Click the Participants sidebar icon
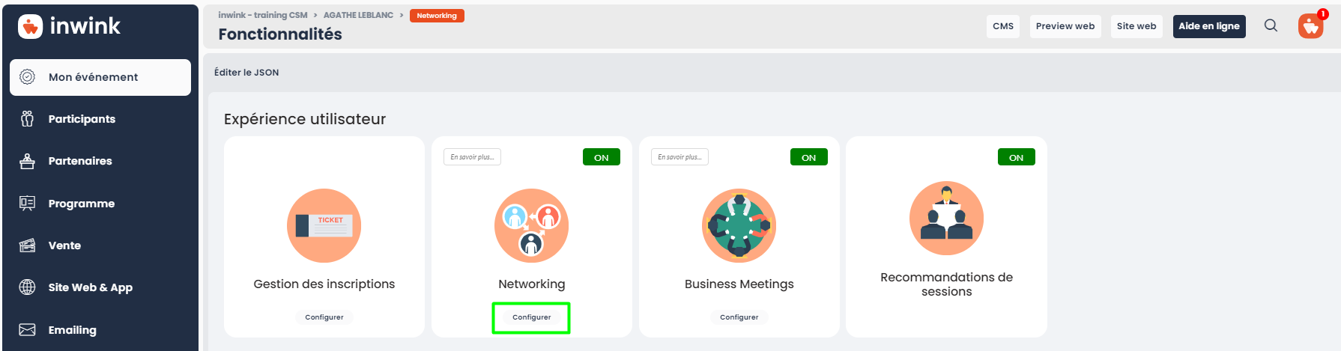 tap(28, 119)
